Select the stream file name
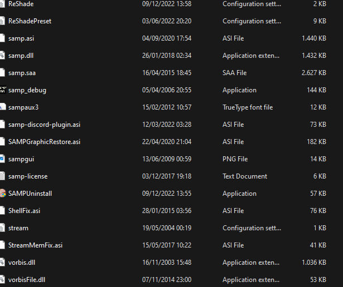The height and width of the screenshot is (287, 343). click(18, 228)
